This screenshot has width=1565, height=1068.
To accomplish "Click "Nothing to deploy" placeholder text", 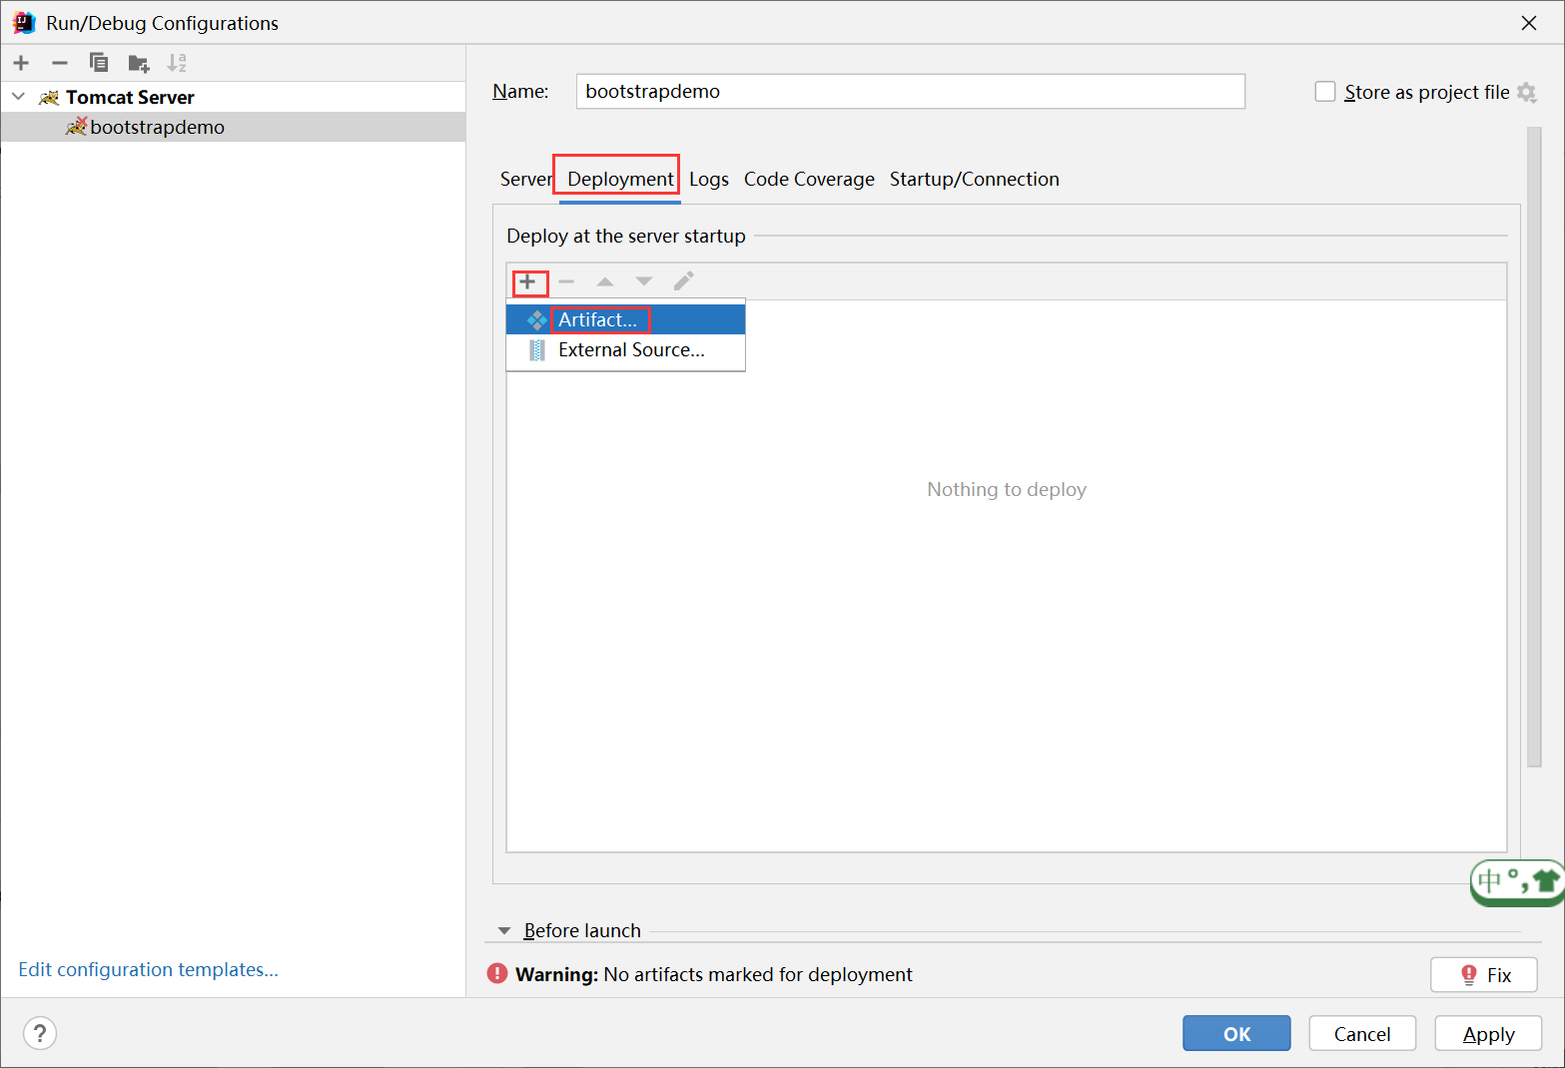I will (1007, 489).
